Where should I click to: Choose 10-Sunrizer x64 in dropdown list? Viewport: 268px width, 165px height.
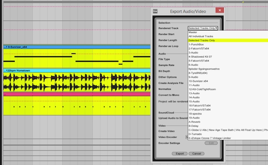[228, 81]
